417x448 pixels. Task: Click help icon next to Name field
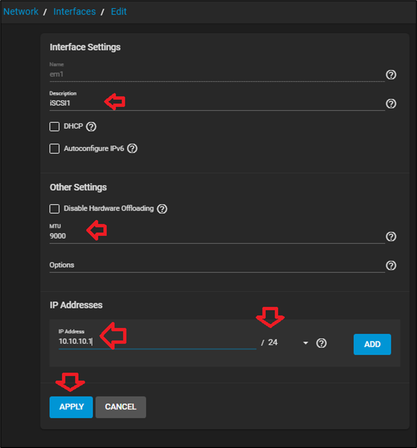(x=391, y=75)
